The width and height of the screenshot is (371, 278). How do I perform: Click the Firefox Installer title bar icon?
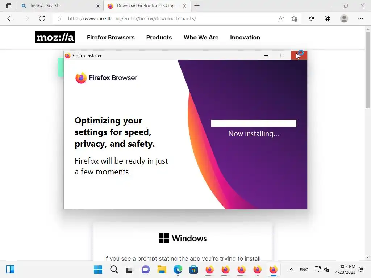pos(68,55)
